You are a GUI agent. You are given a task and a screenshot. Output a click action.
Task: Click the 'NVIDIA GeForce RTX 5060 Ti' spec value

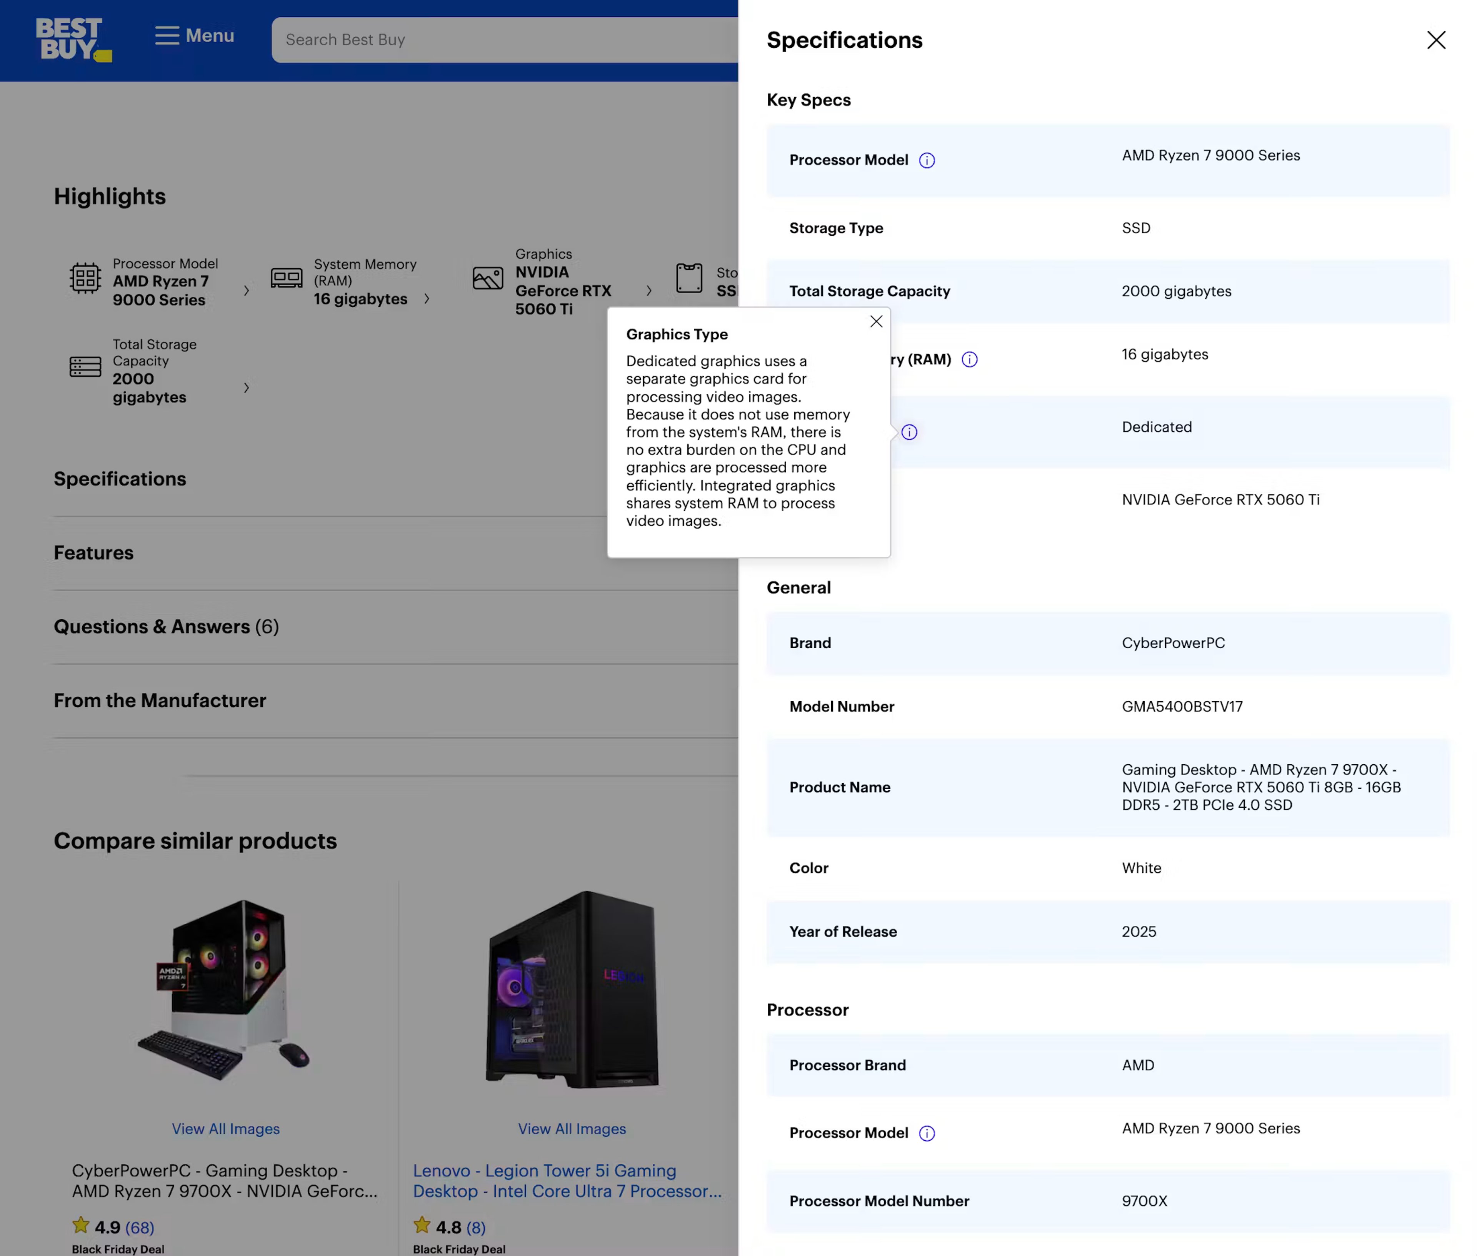click(x=1220, y=500)
